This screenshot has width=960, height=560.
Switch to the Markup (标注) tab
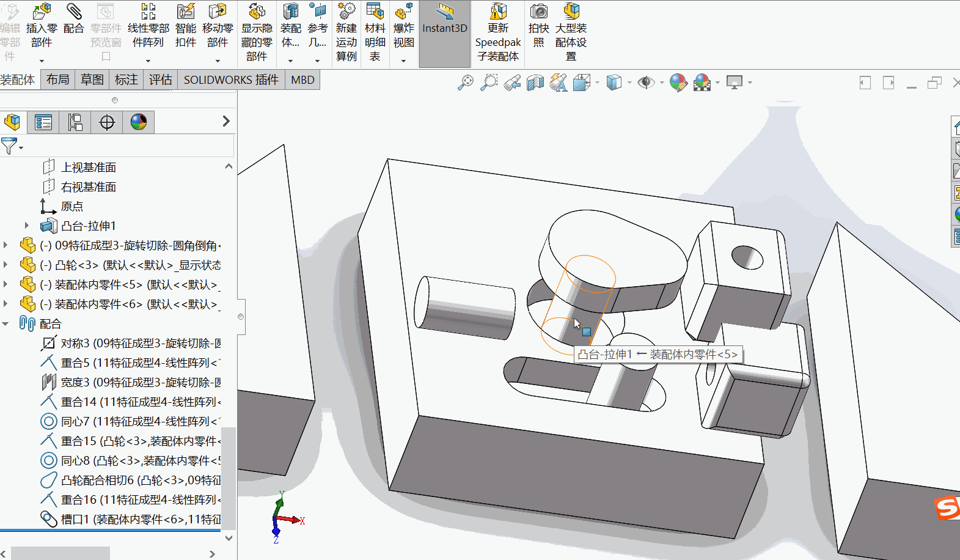click(x=126, y=80)
